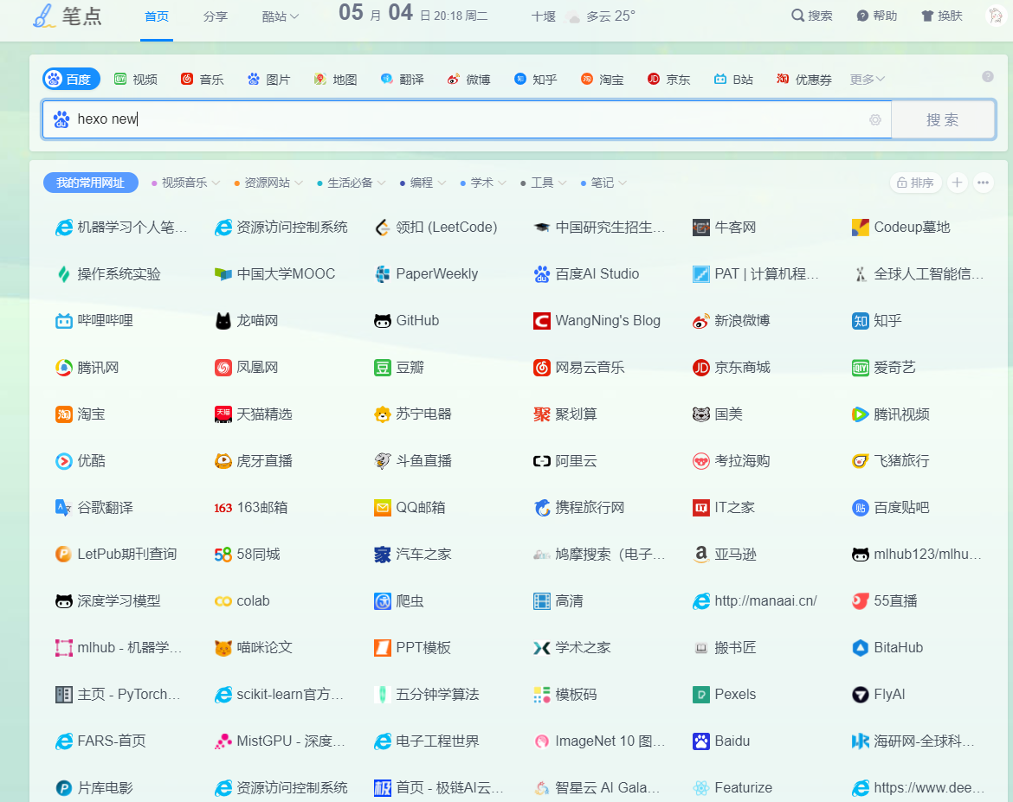The image size is (1013, 802).
Task: Expand the 更多 search engines dropdown
Action: point(867,80)
